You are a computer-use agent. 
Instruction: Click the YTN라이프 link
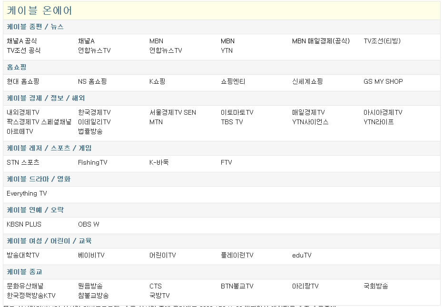tap(379, 122)
